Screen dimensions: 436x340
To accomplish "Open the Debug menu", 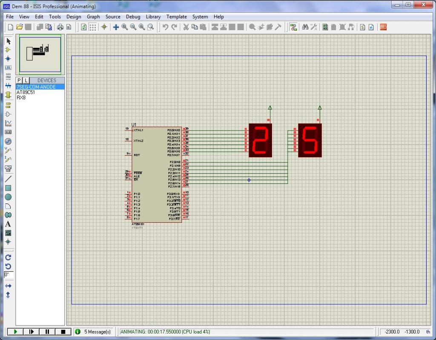I will 133,17.
